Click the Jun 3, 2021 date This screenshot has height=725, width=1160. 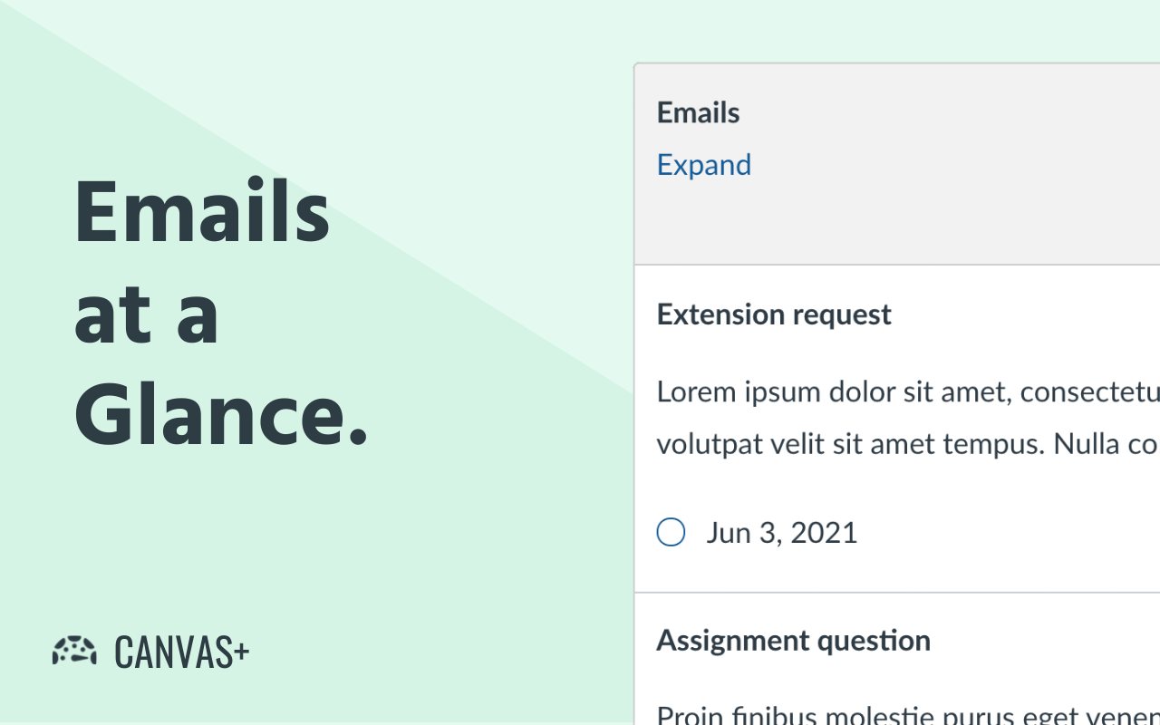coord(781,533)
